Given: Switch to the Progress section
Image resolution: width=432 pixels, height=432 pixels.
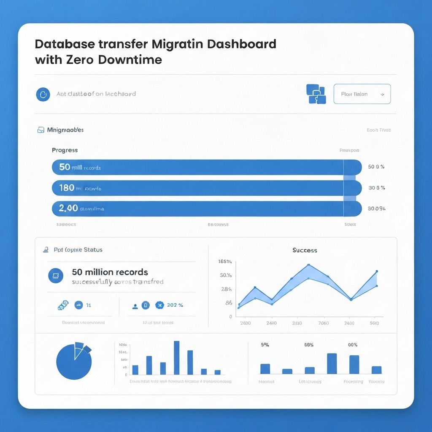Looking at the screenshot, I should (64, 150).
